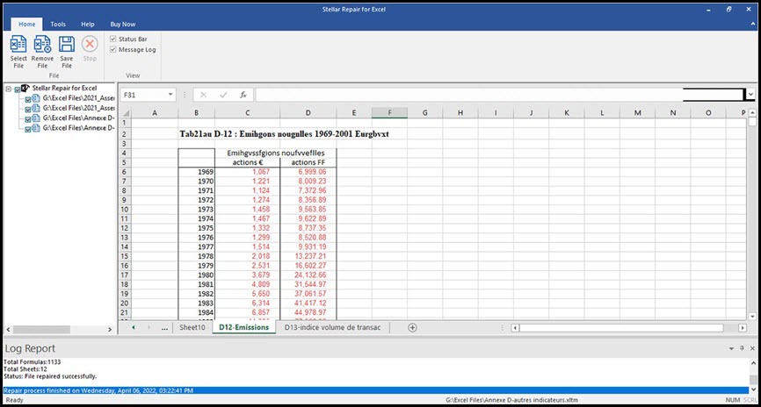Collapse the Stellar Repair for Excel tree root
The height and width of the screenshot is (407, 761).
pos(8,89)
